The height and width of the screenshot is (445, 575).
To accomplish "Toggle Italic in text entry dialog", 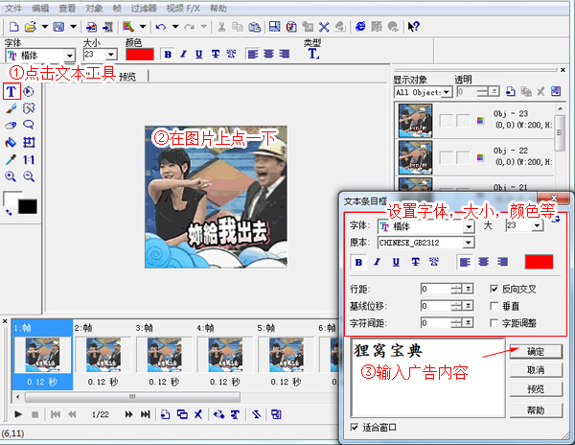I will (377, 262).
